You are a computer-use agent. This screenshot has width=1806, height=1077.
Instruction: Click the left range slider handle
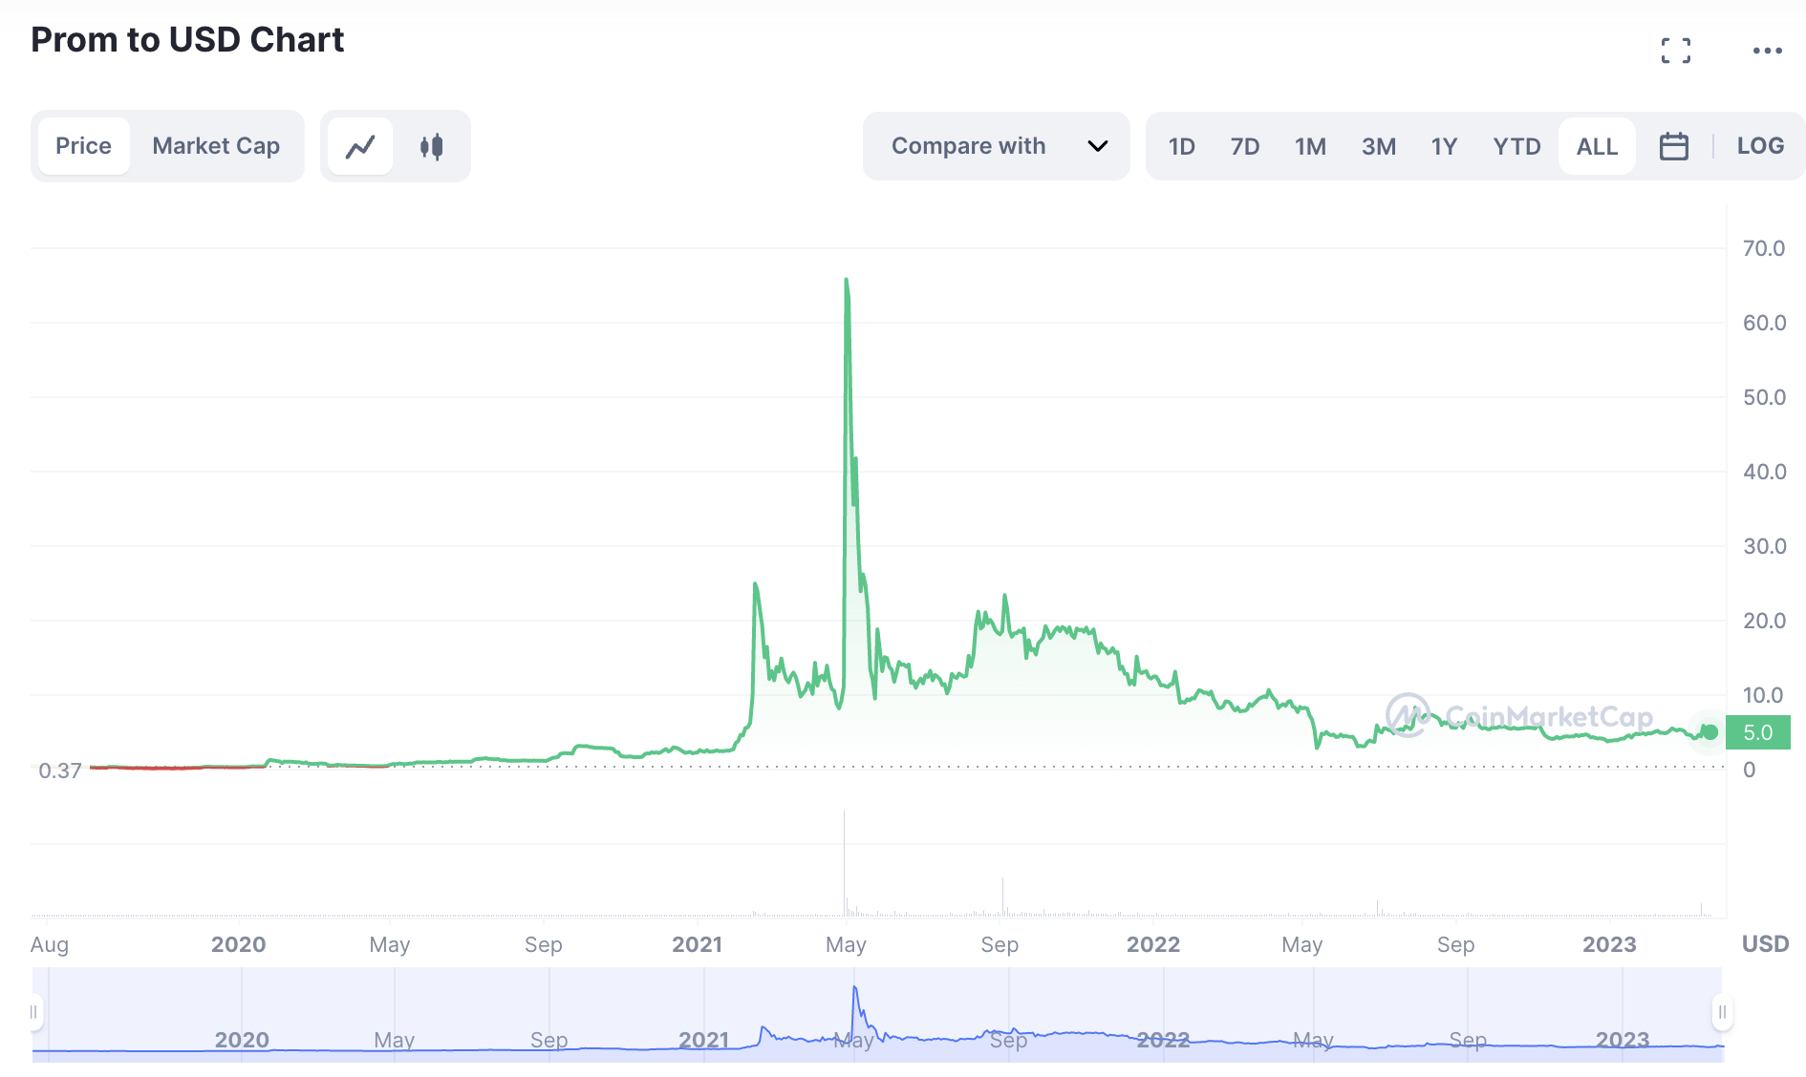coord(34,1012)
